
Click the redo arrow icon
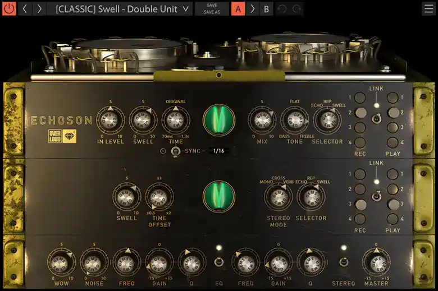click(296, 8)
